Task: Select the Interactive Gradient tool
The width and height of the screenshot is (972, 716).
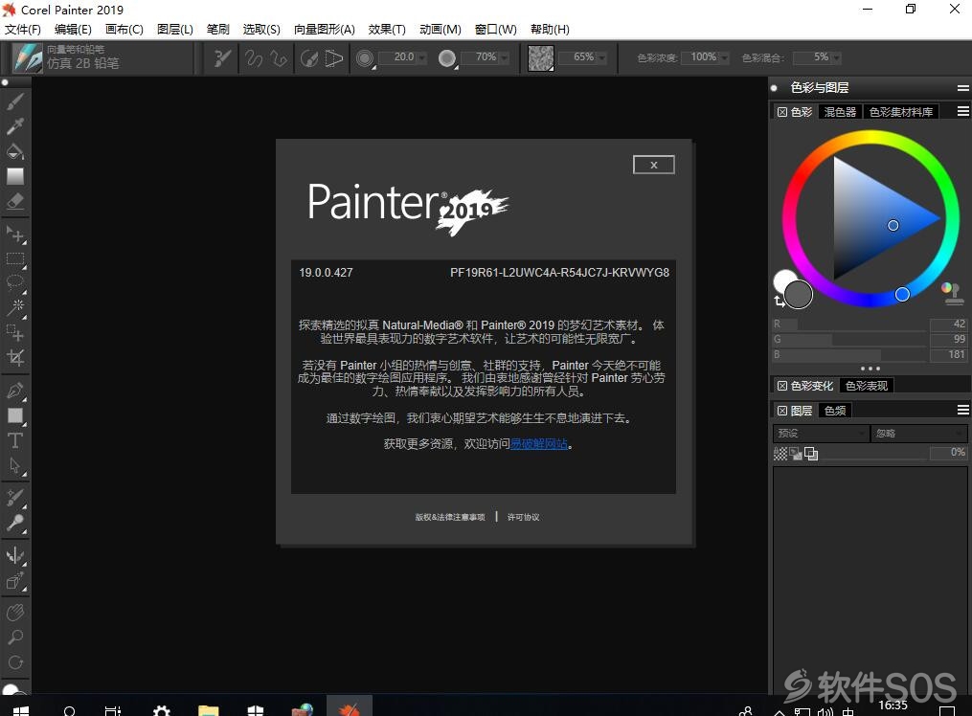Action: 15,176
